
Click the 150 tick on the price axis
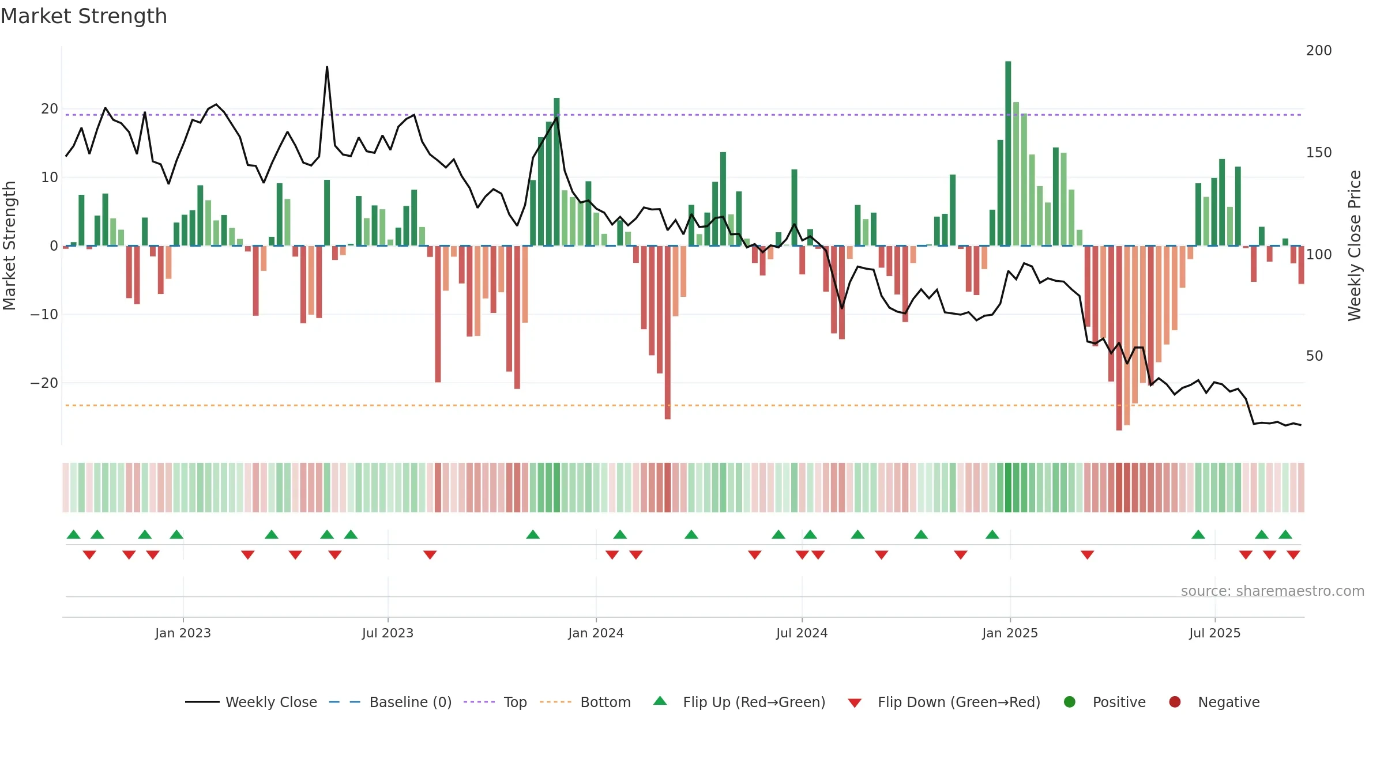pos(1319,153)
